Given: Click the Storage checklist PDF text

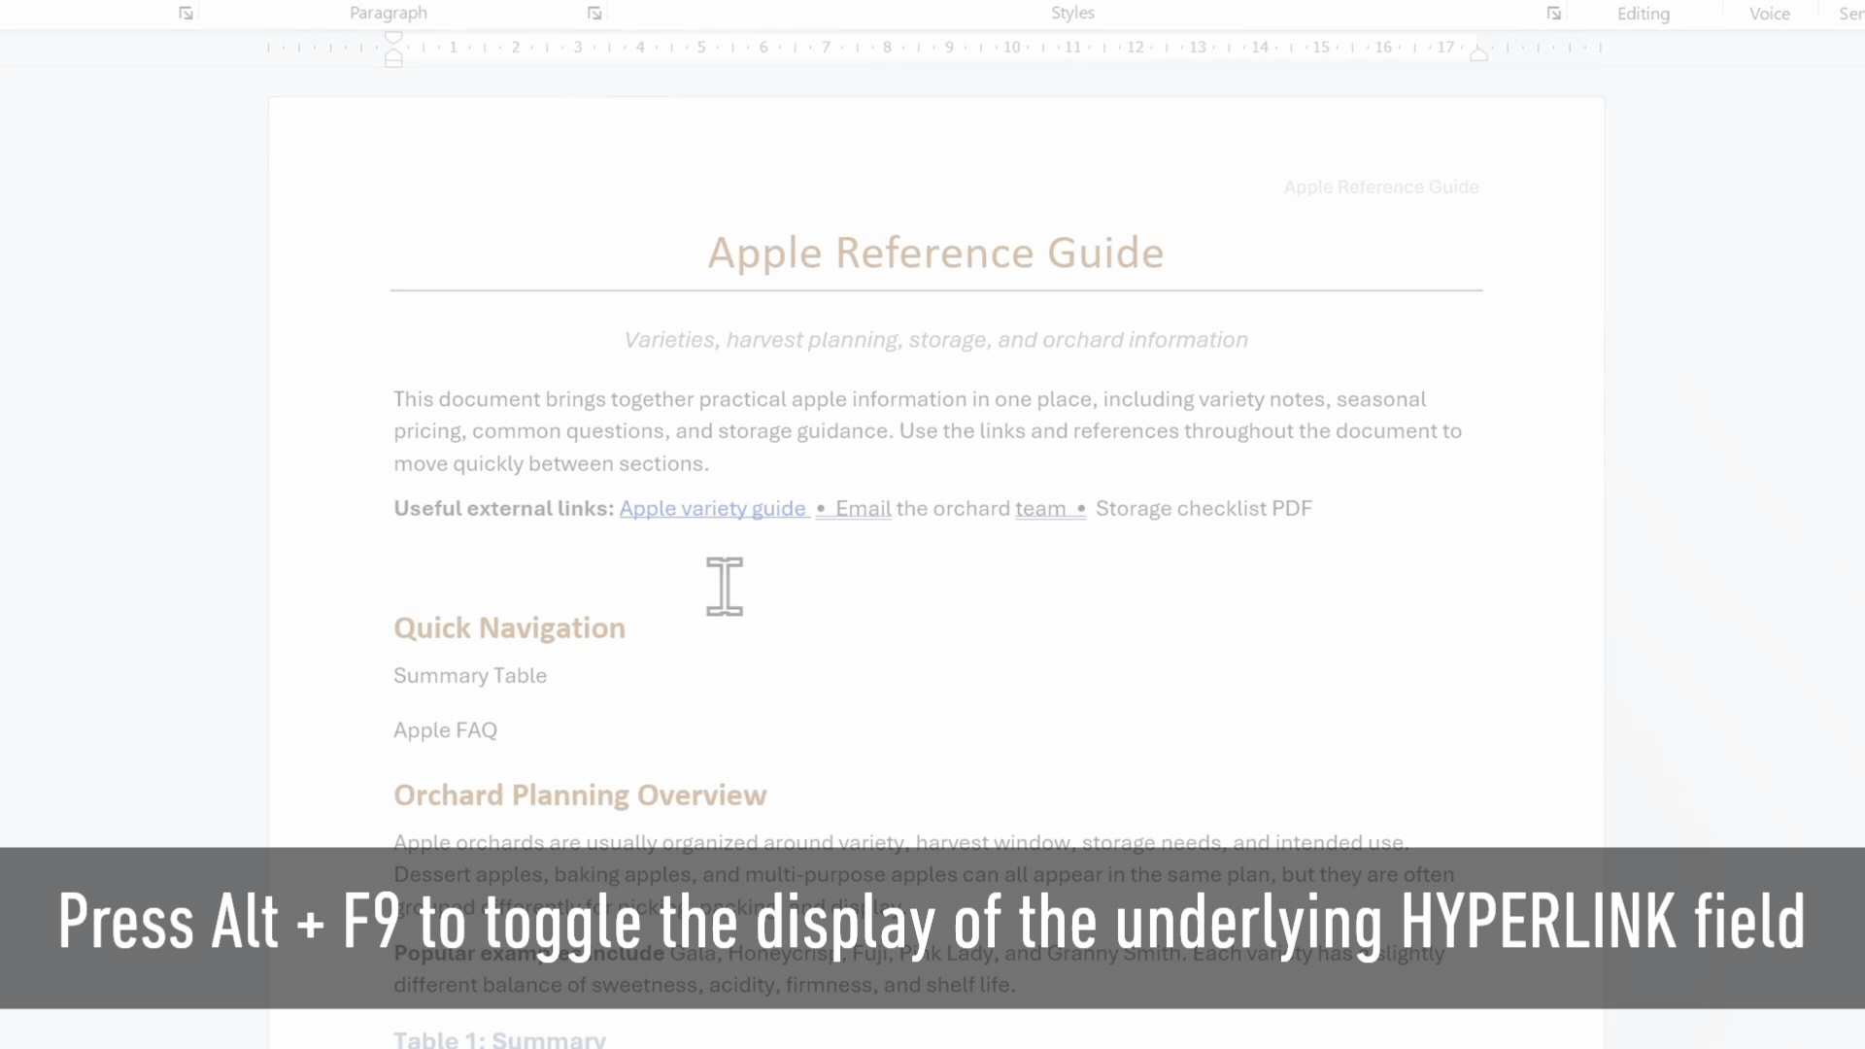Looking at the screenshot, I should [1204, 509].
